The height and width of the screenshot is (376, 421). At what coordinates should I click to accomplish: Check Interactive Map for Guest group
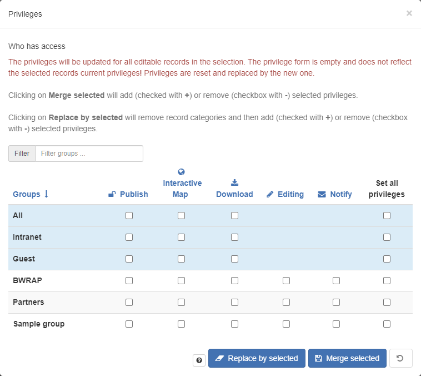tap(181, 259)
